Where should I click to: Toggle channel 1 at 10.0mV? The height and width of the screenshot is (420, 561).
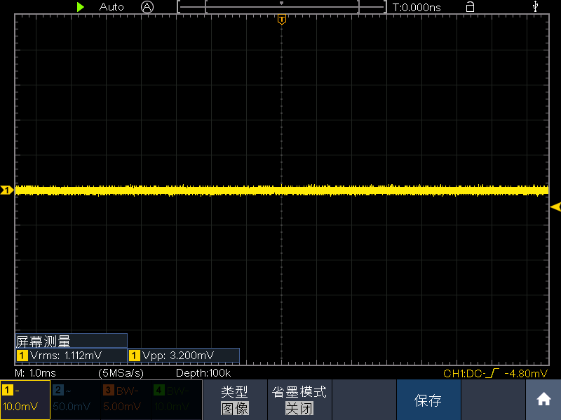tap(25, 400)
